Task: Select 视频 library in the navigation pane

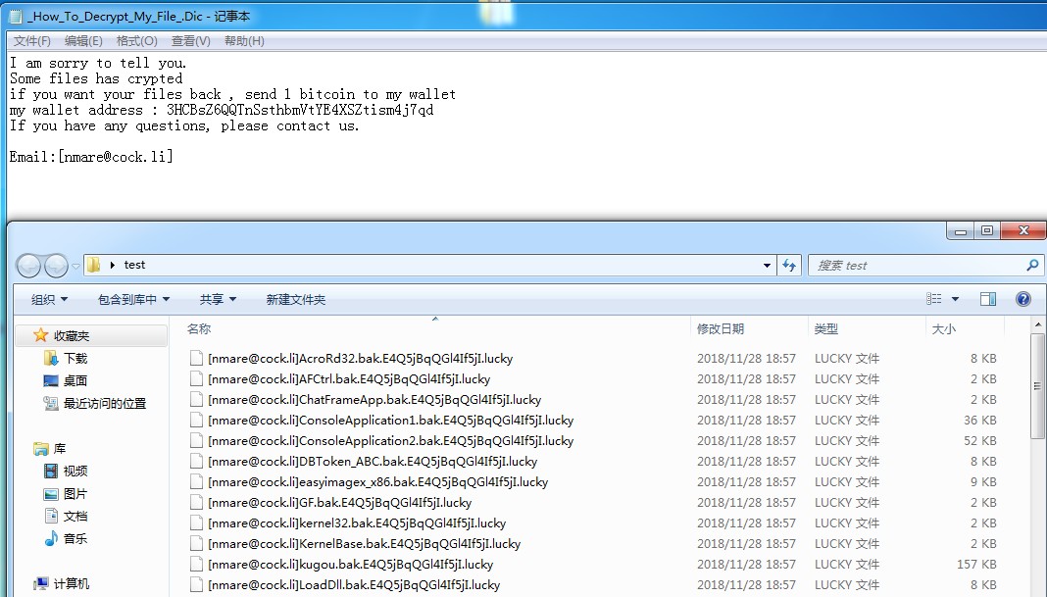Action: click(x=75, y=471)
